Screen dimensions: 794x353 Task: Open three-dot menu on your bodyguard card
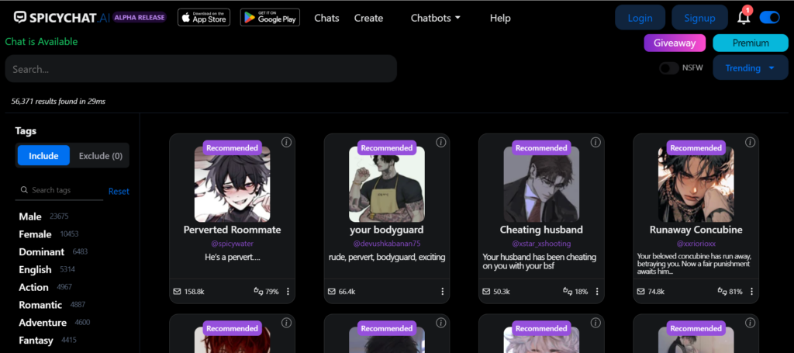(x=443, y=292)
